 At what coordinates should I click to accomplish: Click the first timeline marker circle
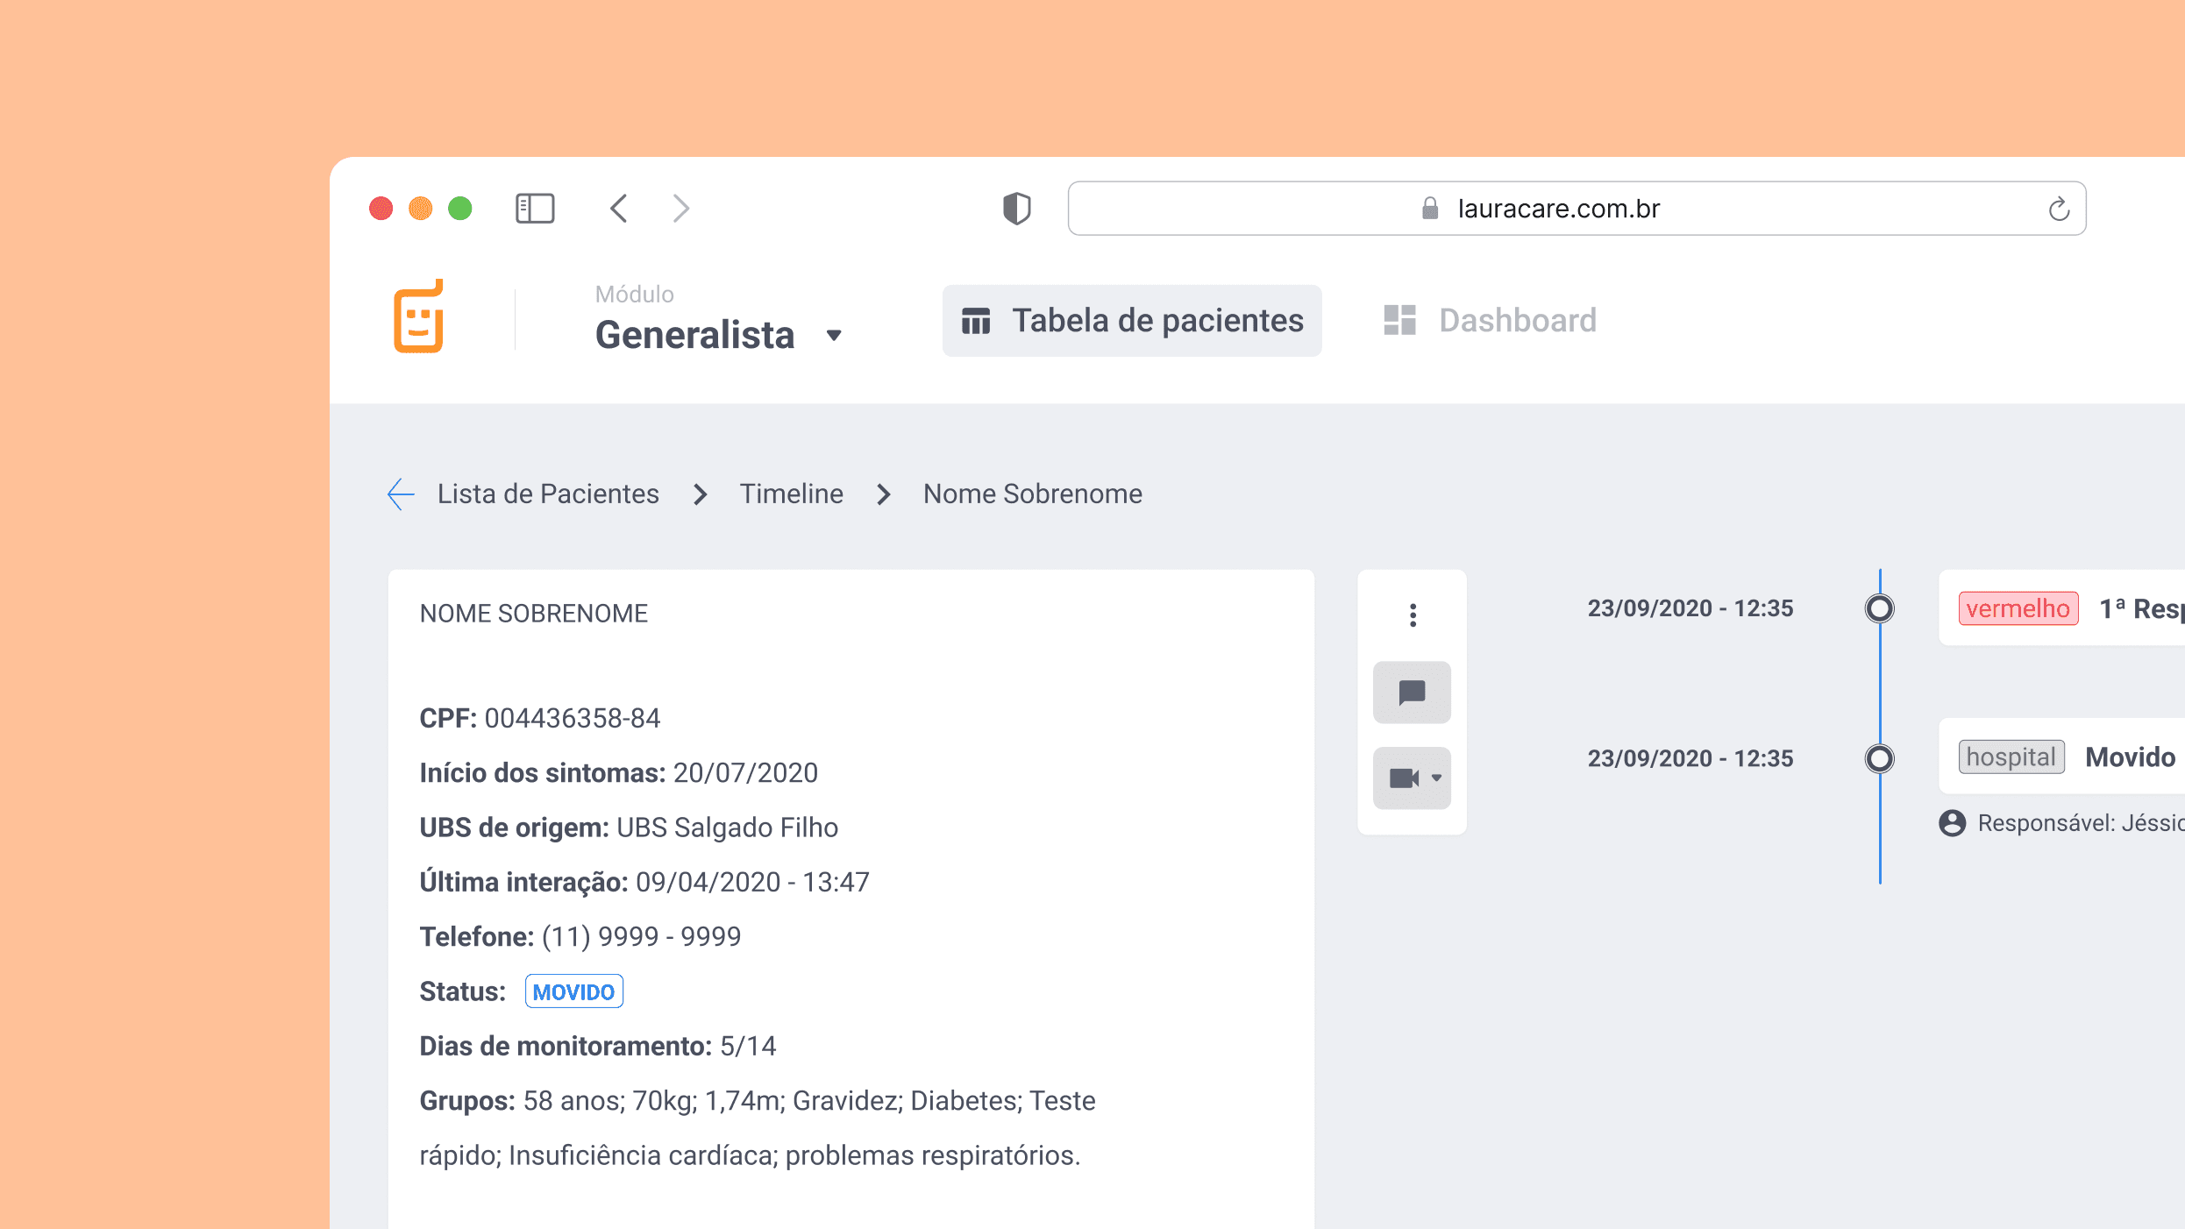click(x=1879, y=608)
